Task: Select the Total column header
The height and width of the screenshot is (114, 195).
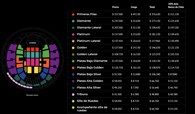Action: point(152,7)
